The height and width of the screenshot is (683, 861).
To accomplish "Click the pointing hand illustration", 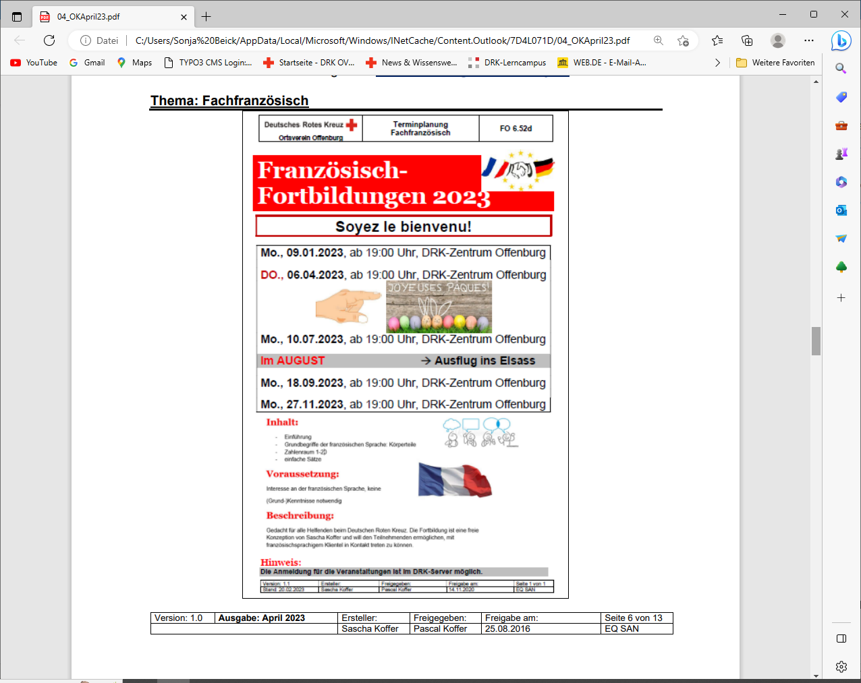I will (x=348, y=306).
